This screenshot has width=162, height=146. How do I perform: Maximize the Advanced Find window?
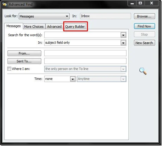pyautogui.click(x=140, y=3)
